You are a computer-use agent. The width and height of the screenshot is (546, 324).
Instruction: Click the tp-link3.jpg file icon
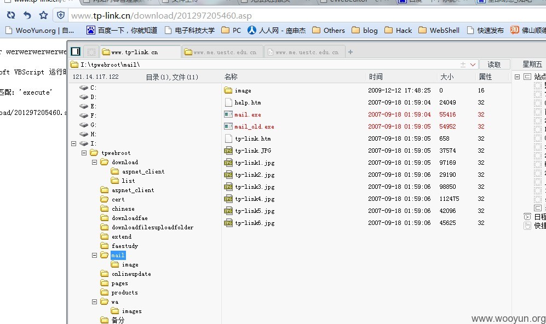(228, 187)
